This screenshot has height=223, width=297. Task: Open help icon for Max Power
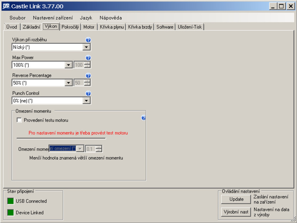[x=88, y=58]
